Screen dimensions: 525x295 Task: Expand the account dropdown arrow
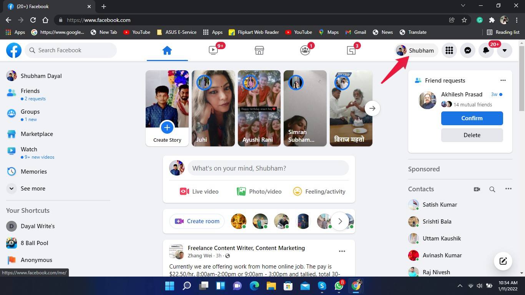[x=504, y=50]
